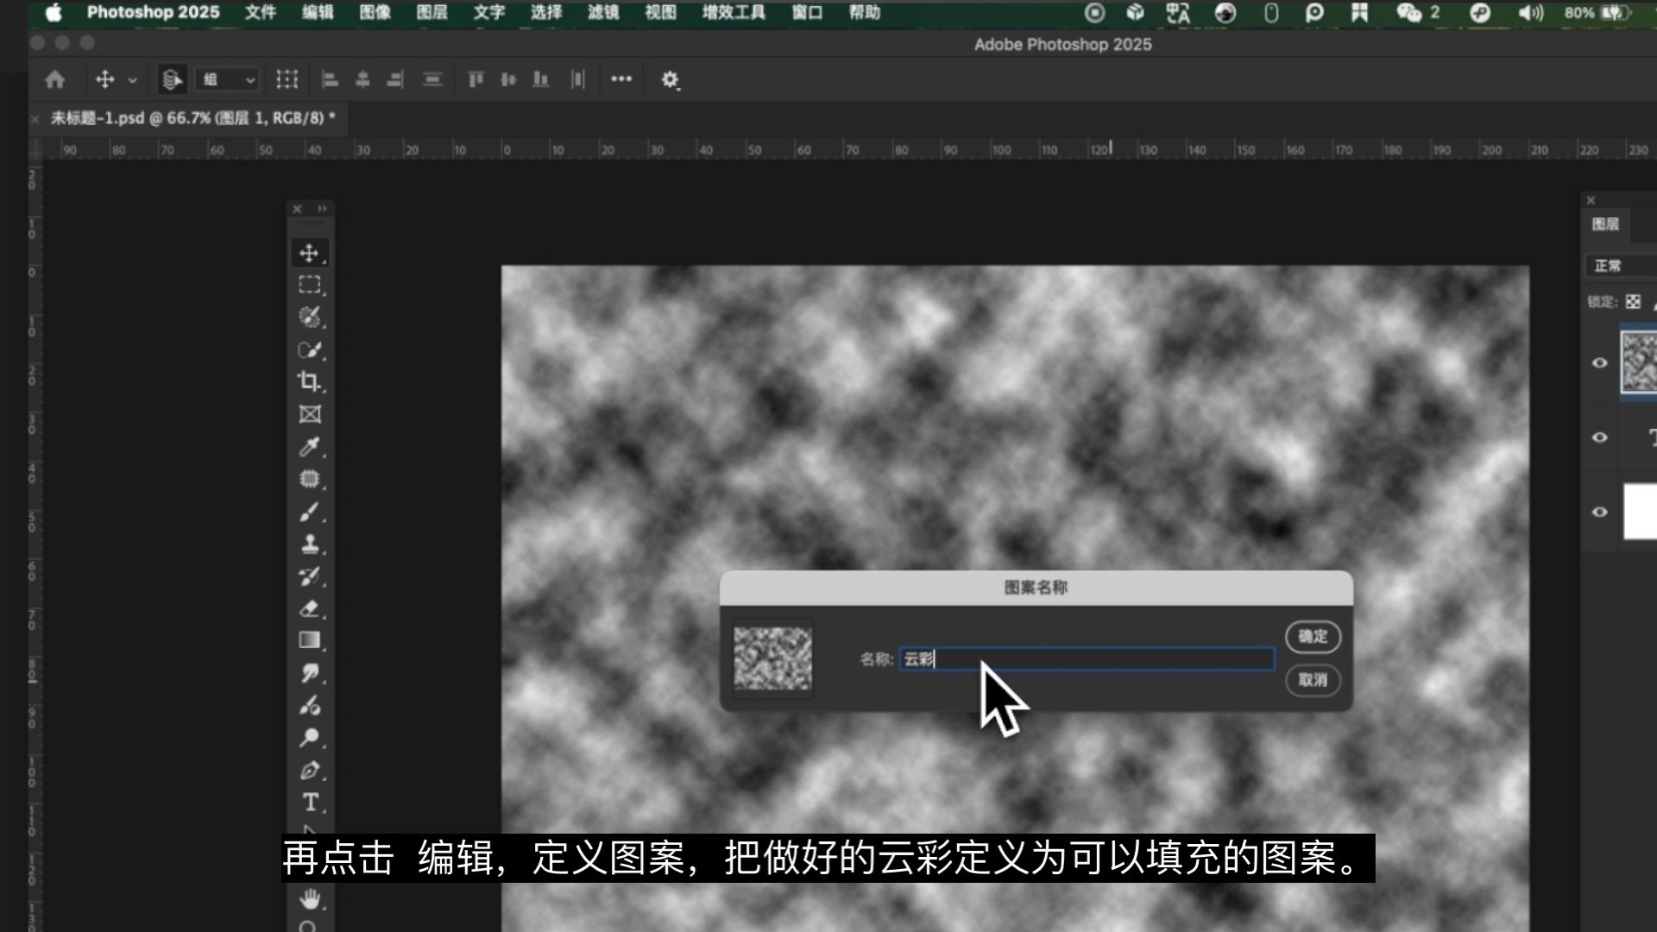Switch to 图层 panel tab
This screenshot has height=932, width=1657.
point(1605,224)
